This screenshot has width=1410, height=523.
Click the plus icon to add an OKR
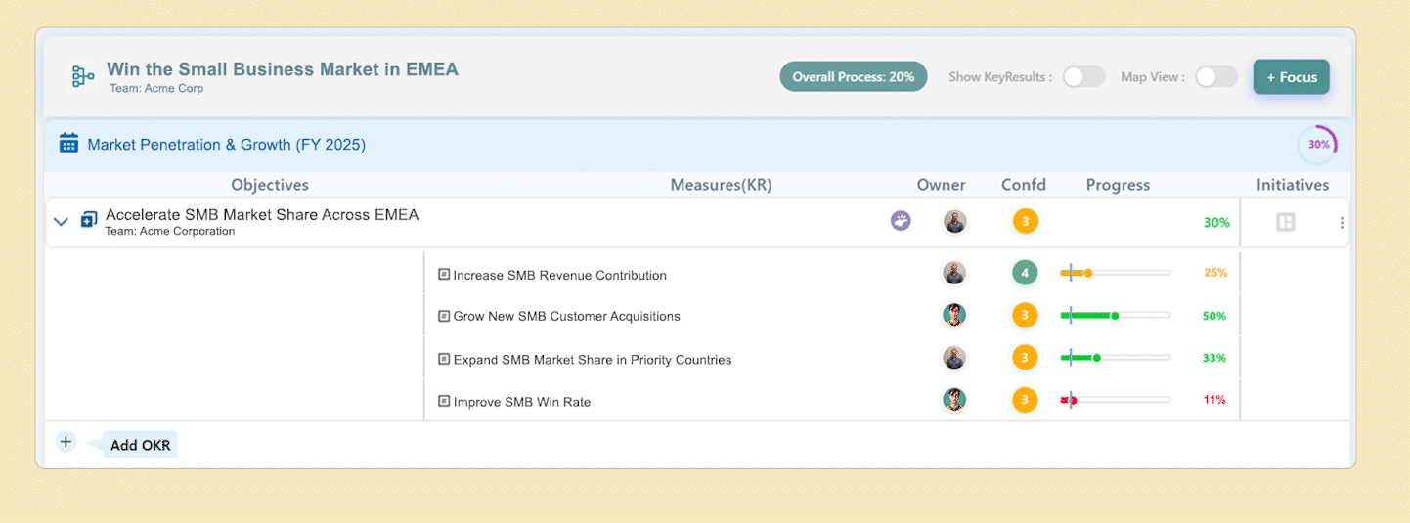[66, 442]
